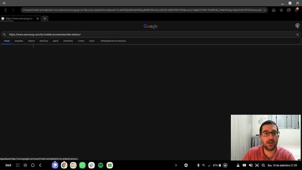Click the Wi-Fi status icon
The image size is (302, 170).
203,165
